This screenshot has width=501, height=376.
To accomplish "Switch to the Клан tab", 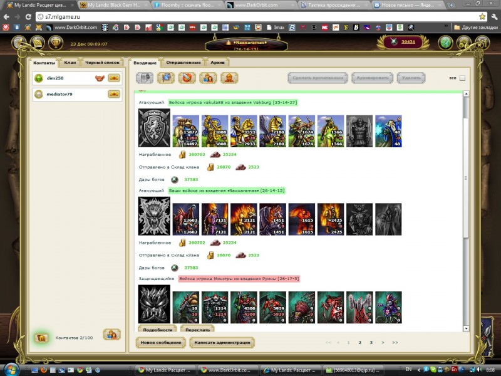I will [70, 62].
